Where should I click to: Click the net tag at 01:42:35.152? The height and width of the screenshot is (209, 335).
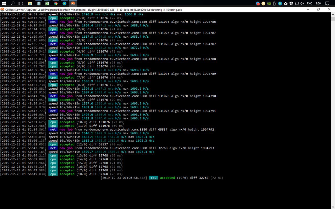coord(53,44)
